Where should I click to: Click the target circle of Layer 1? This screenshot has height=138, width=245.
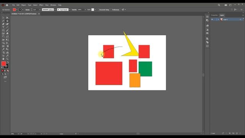pos(240,20)
